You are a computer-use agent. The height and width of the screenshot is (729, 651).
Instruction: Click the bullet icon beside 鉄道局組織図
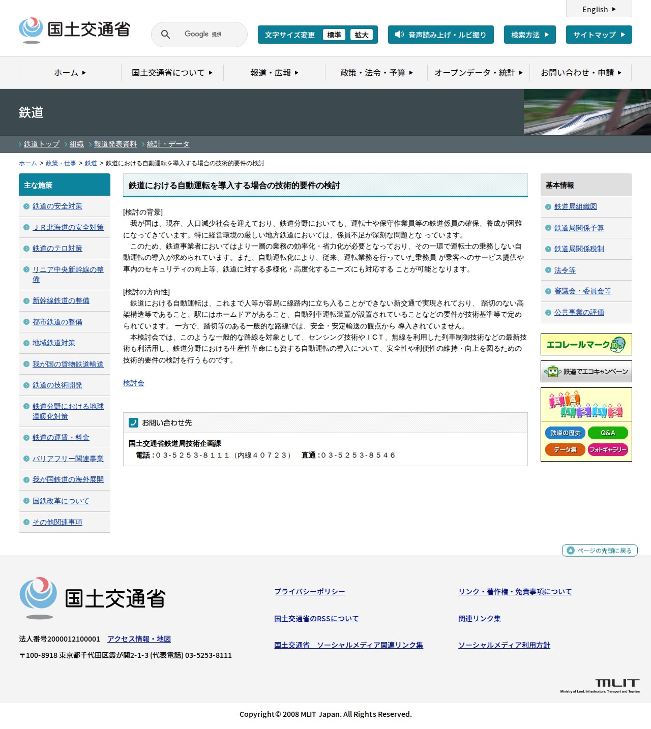[548, 207]
